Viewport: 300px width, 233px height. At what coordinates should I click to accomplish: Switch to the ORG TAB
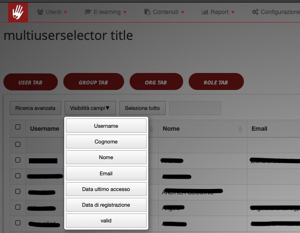tap(156, 82)
